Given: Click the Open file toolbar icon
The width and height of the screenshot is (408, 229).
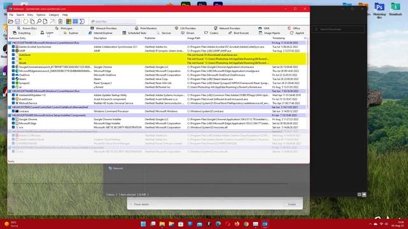Looking at the screenshot, I should pyautogui.click(x=11, y=21).
